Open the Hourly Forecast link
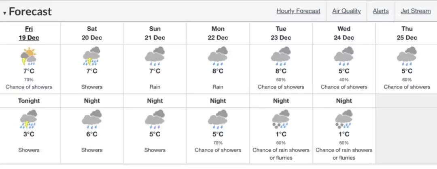 click(x=298, y=11)
